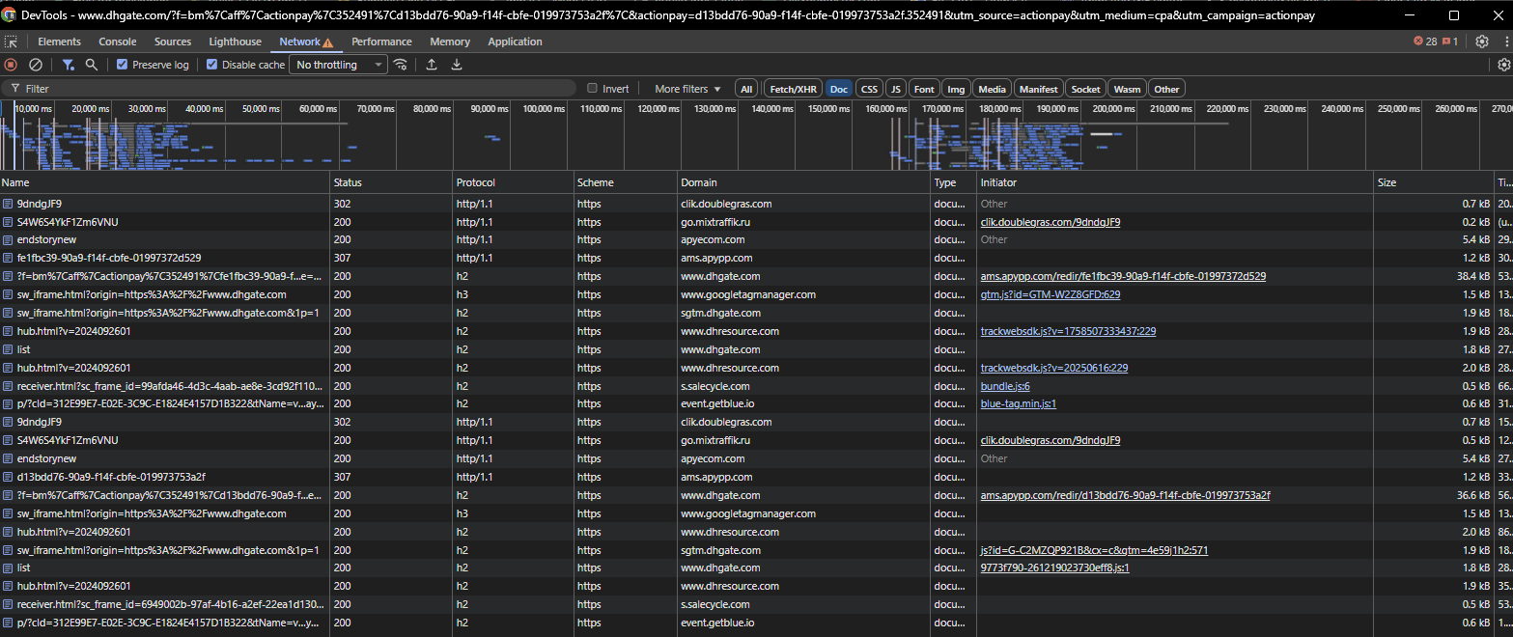Sort by the Protocol column header

pyautogui.click(x=513, y=182)
